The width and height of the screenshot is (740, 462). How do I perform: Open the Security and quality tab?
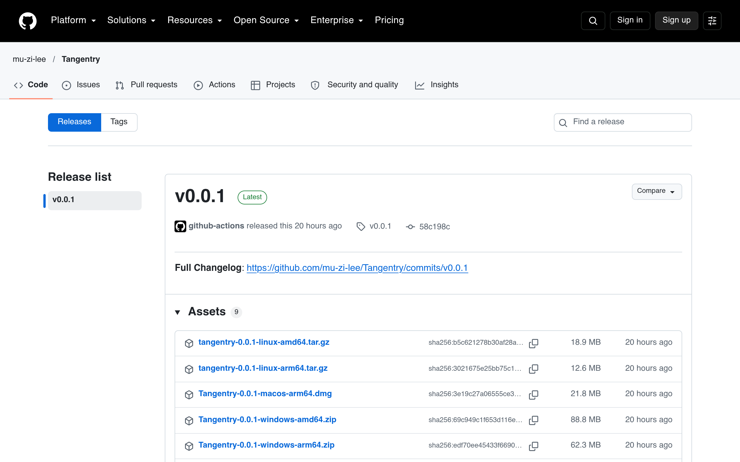click(354, 85)
